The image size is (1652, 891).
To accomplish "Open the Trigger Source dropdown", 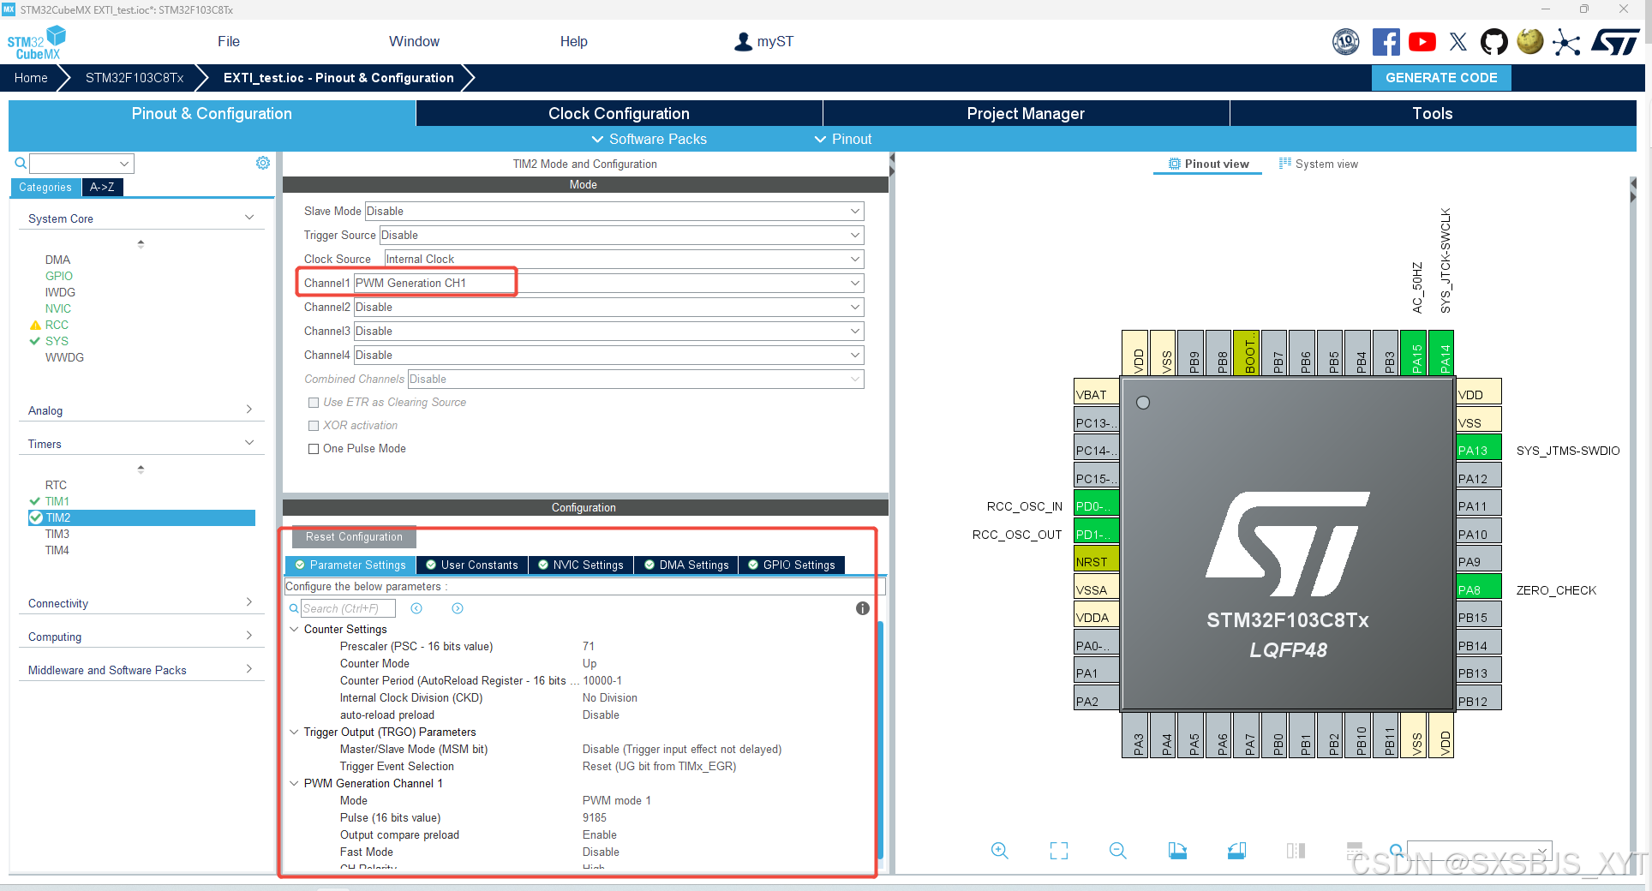I will pos(621,235).
